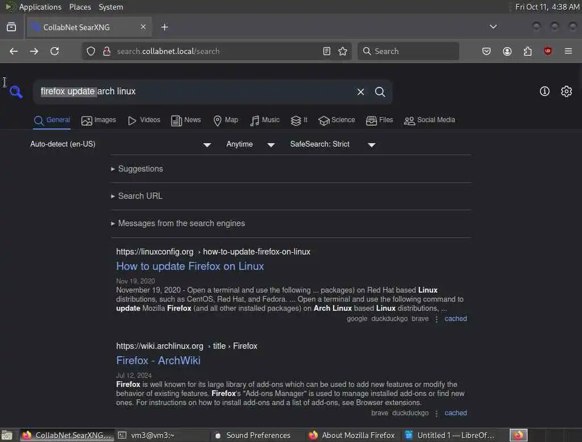582x442 pixels.
Task: Click the insecure connection padlock icon
Action: [x=106, y=51]
